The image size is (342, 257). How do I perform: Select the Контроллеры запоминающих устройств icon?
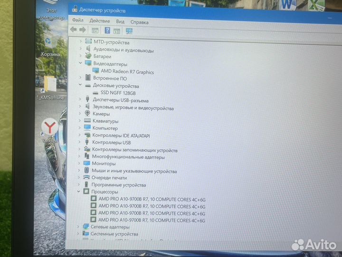point(87,149)
